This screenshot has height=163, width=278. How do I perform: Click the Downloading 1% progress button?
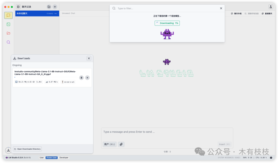(167, 23)
